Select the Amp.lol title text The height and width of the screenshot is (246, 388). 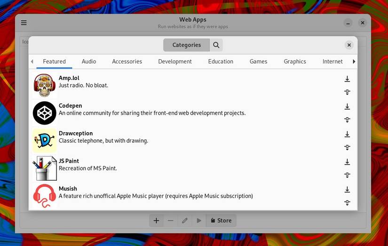[69, 78]
